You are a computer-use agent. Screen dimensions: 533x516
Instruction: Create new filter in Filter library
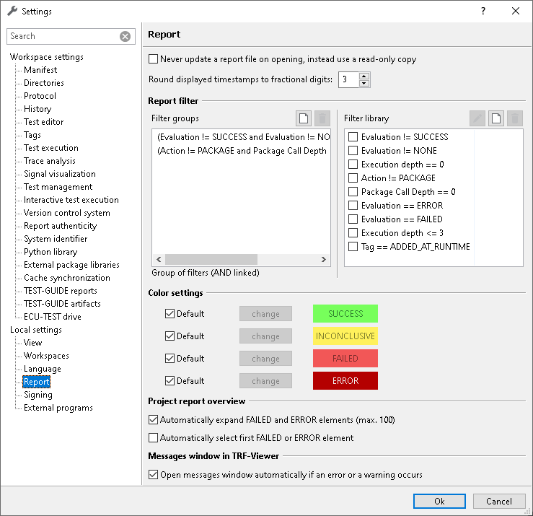[x=496, y=118]
